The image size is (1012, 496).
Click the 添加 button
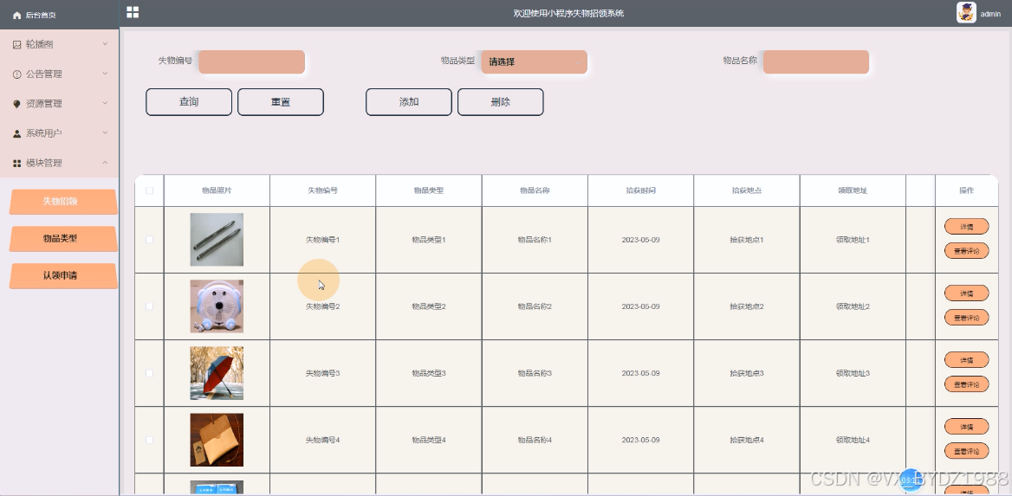pos(409,102)
